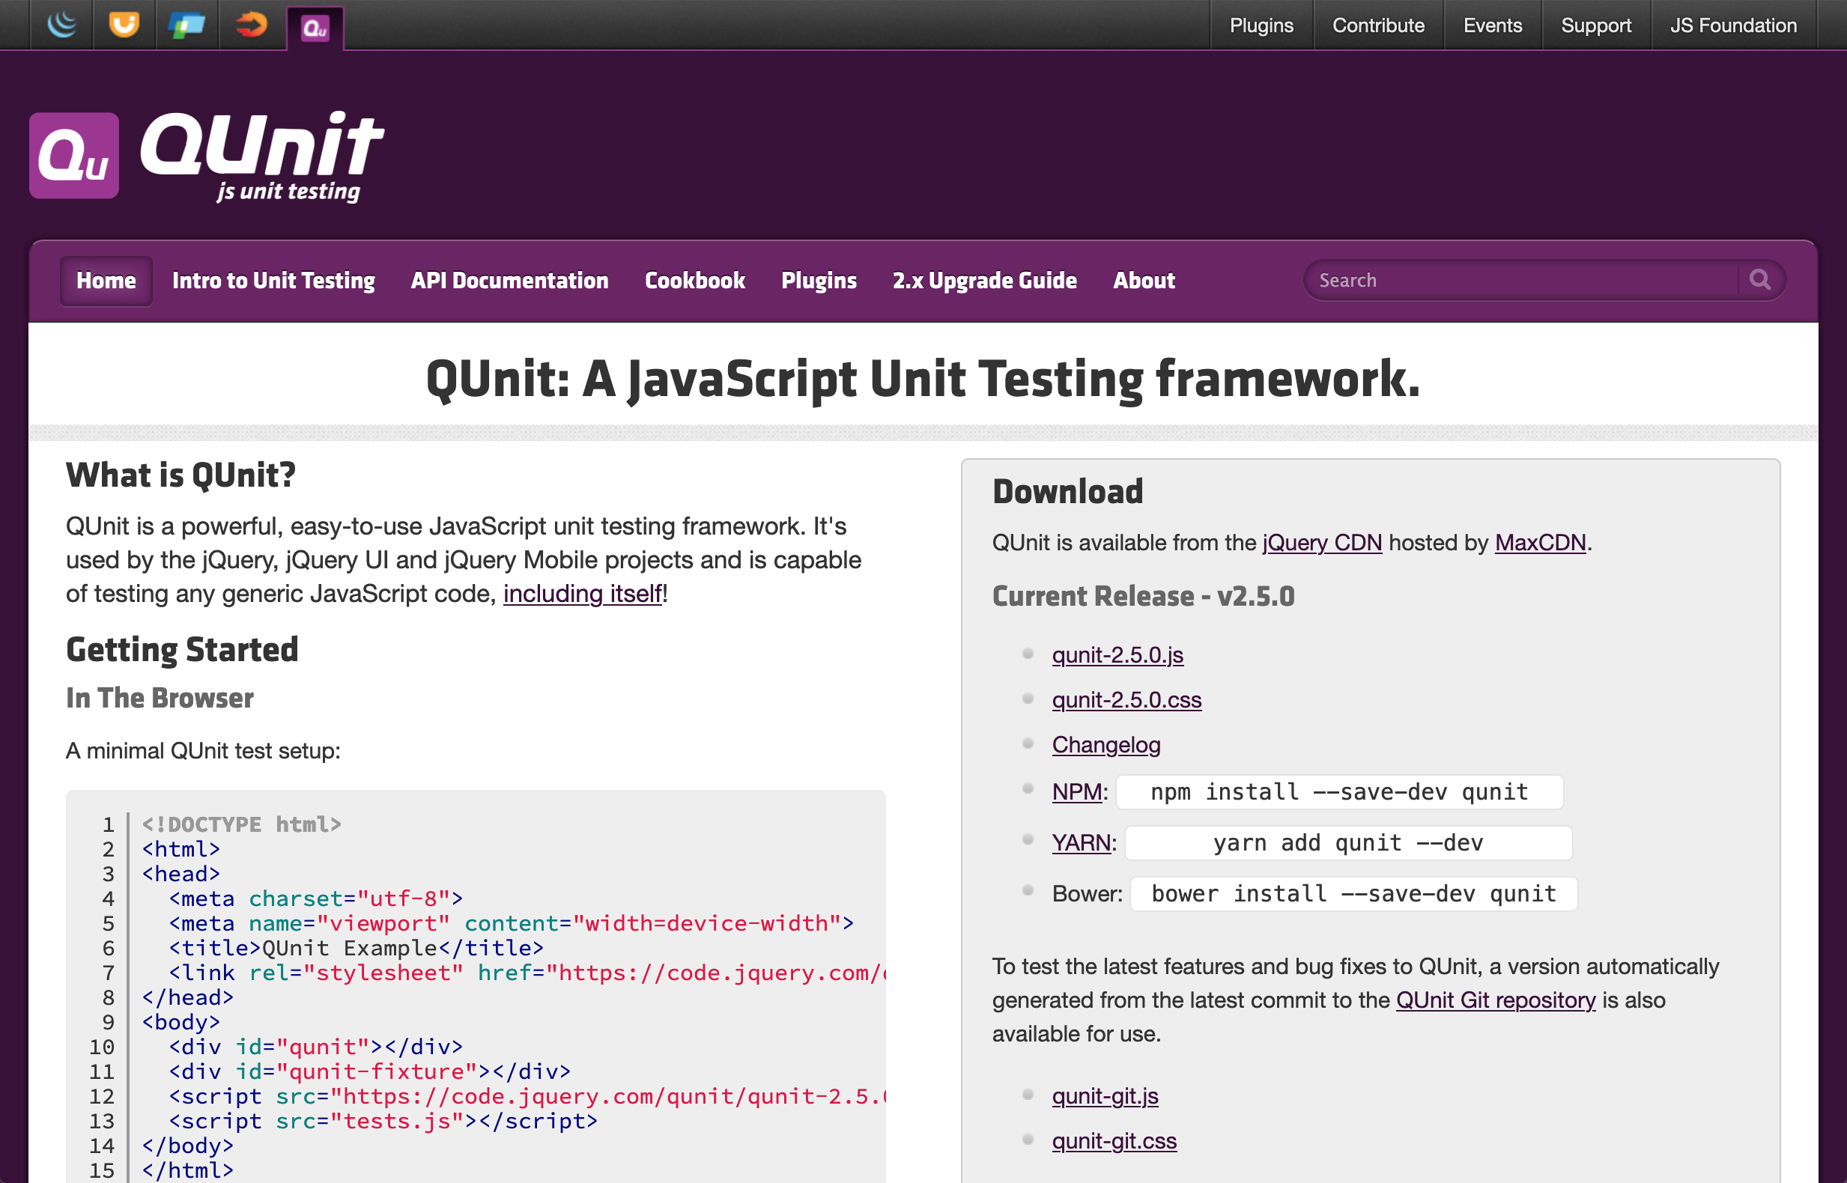Click the 'Getting Started' heading
The image size is (1847, 1183).
point(182,649)
